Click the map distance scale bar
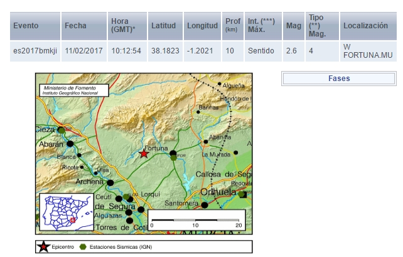Screen dimensions: 403x257 point(195,221)
